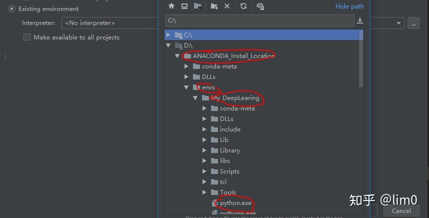Focus the path field showing C:\

[260, 20]
